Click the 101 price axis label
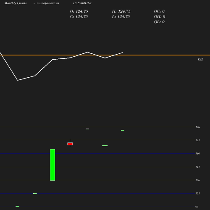 coord(197,194)
